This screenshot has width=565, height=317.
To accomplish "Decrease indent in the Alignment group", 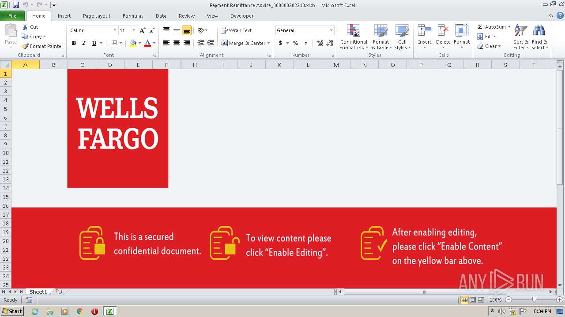I will [201, 43].
